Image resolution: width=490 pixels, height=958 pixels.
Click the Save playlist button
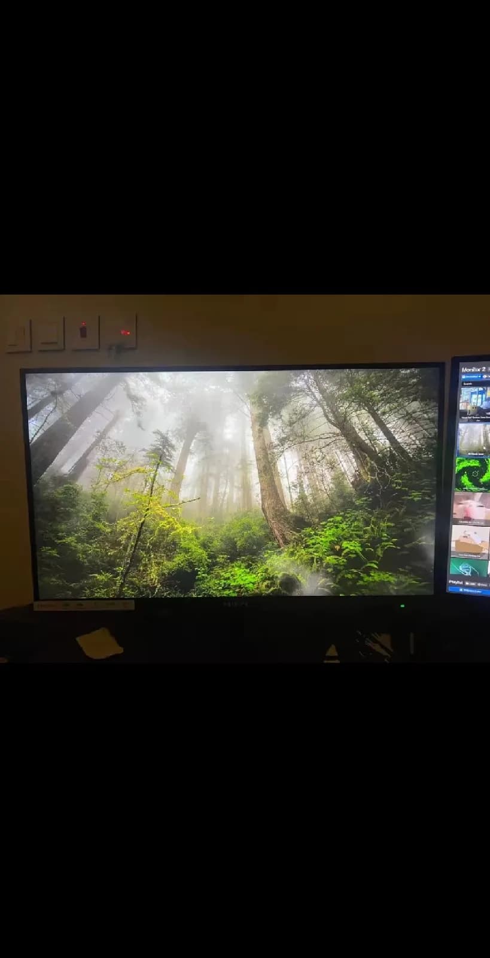click(482, 585)
